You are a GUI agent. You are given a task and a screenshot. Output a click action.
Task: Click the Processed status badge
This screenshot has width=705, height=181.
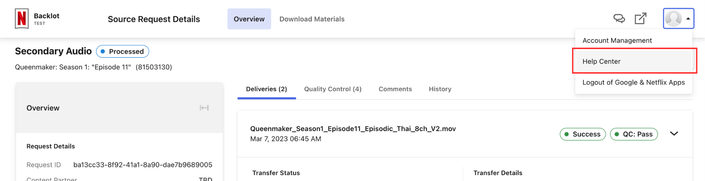(x=122, y=51)
